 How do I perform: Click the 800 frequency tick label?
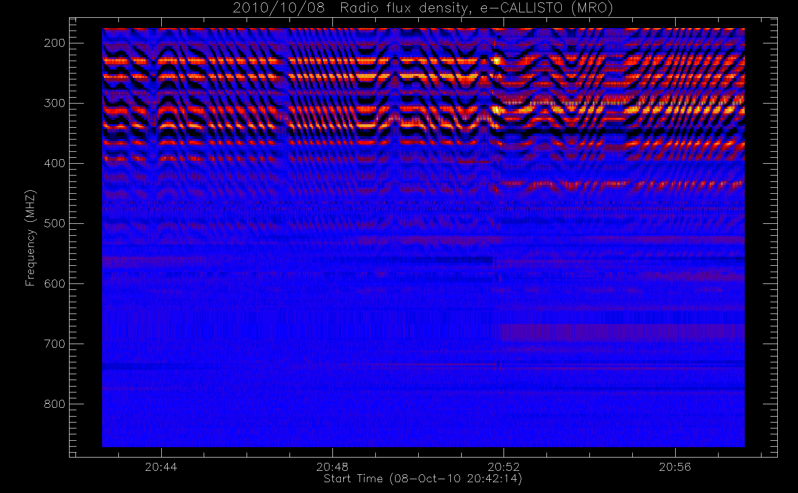pos(55,404)
